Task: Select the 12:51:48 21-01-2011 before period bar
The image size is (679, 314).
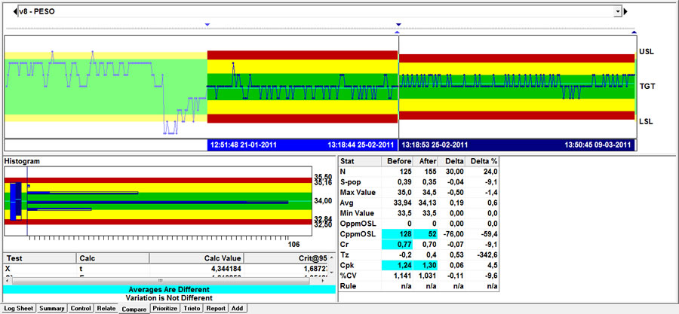Action: pyautogui.click(x=302, y=145)
